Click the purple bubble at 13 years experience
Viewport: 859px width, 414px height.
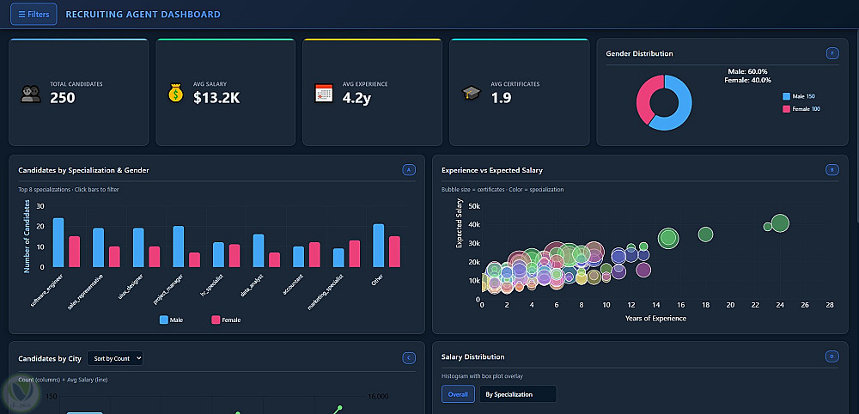643,270
